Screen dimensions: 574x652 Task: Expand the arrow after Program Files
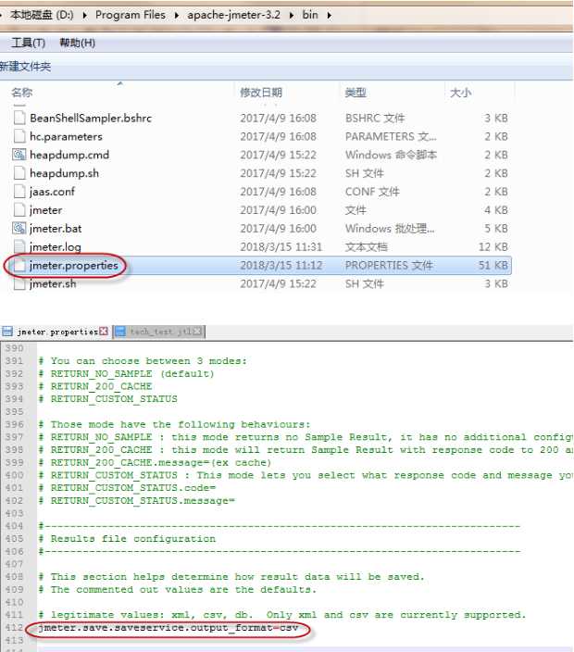pyautogui.click(x=177, y=16)
